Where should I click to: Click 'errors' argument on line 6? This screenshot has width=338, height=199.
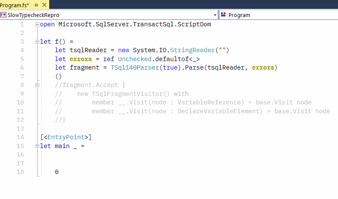[x=263, y=68]
